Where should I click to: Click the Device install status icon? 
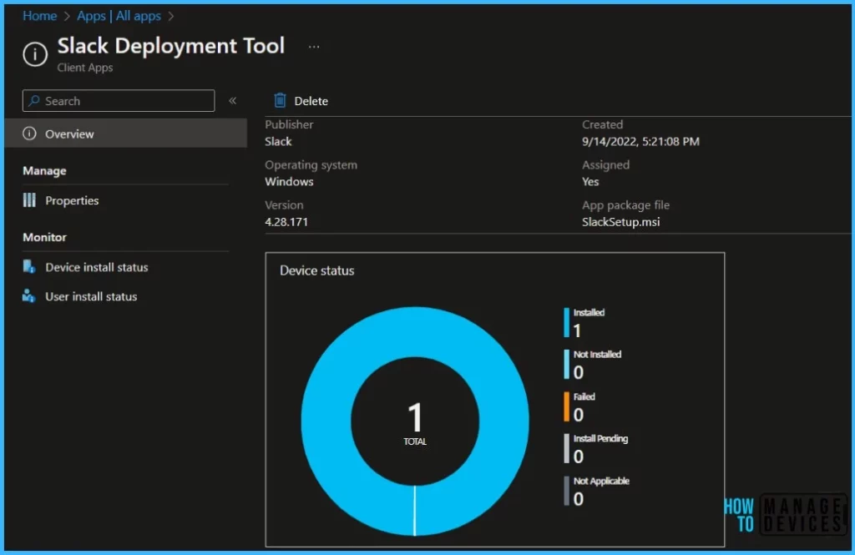pos(29,266)
